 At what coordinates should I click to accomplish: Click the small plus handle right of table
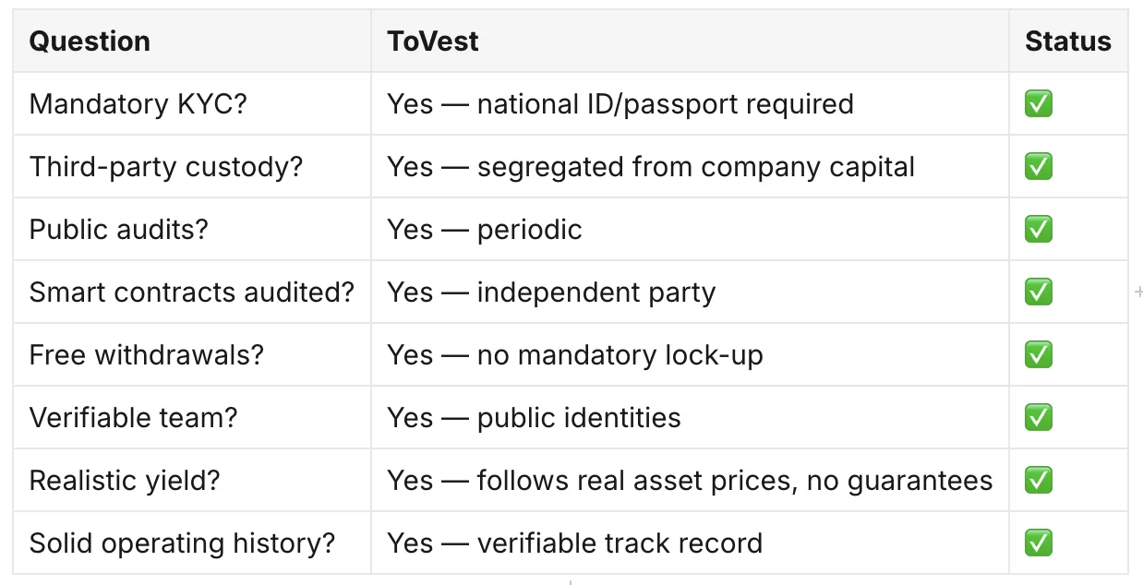click(x=1138, y=292)
